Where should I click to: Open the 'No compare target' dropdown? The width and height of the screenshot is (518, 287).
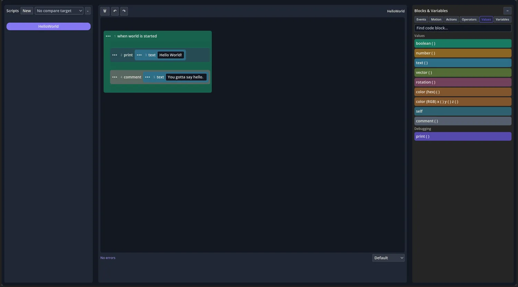[x=59, y=11]
